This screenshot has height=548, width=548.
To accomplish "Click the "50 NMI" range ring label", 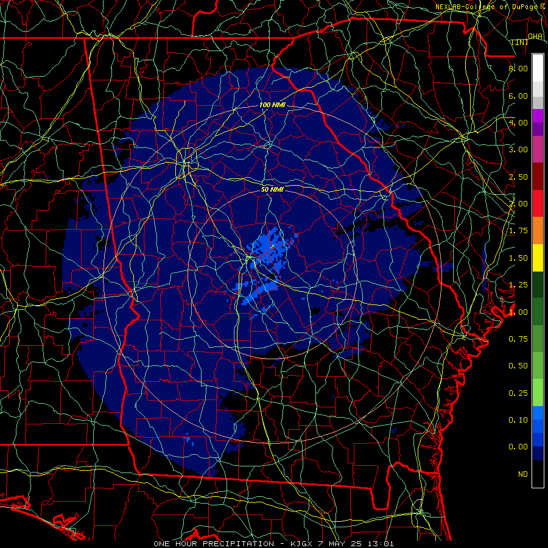I will pos(272,190).
